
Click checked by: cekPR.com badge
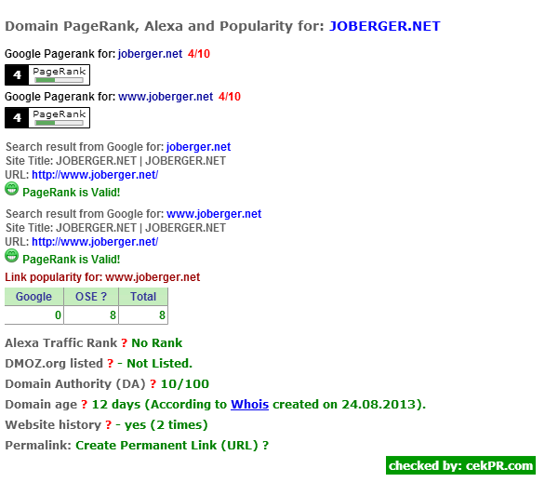coord(460,465)
